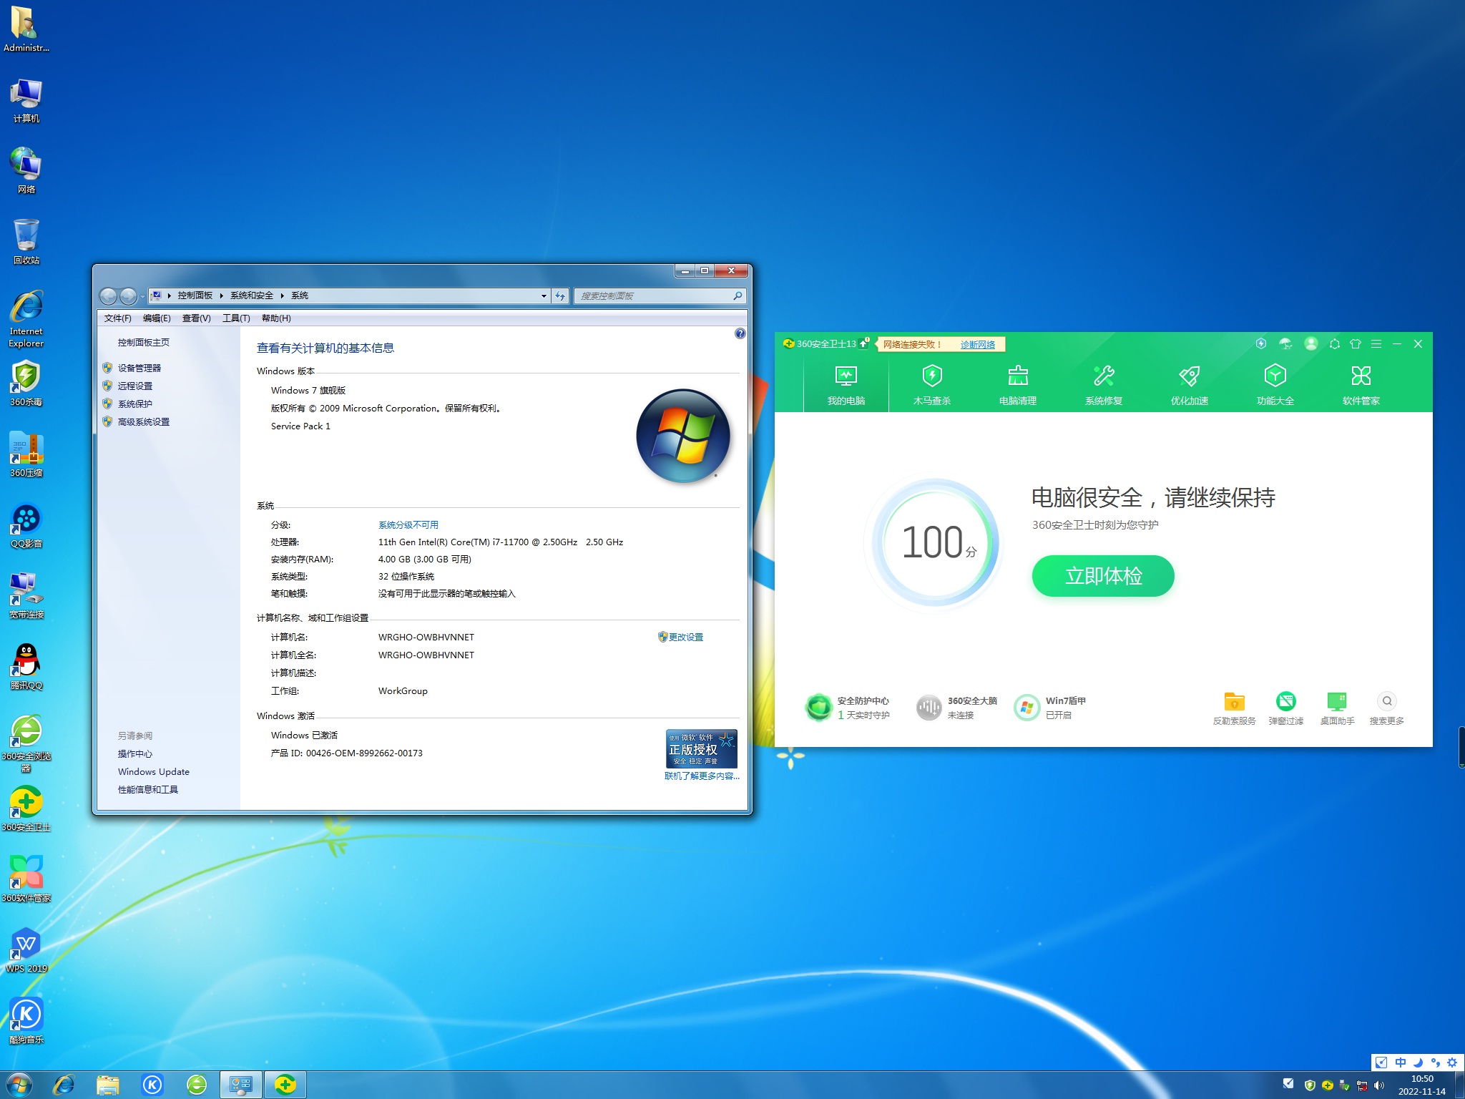This screenshot has height=1099, width=1465.
Task: Click the 360 lightning shield title icon
Action: [x=1261, y=343]
